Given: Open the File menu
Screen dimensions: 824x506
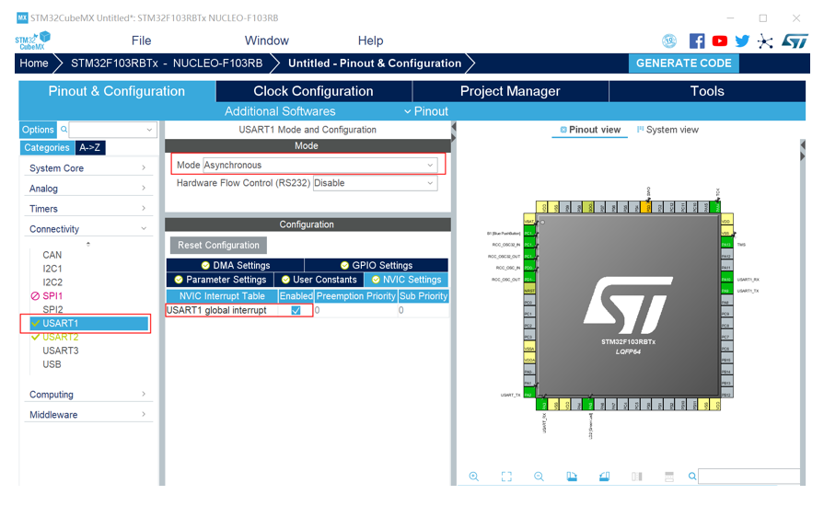Looking at the screenshot, I should click(141, 40).
